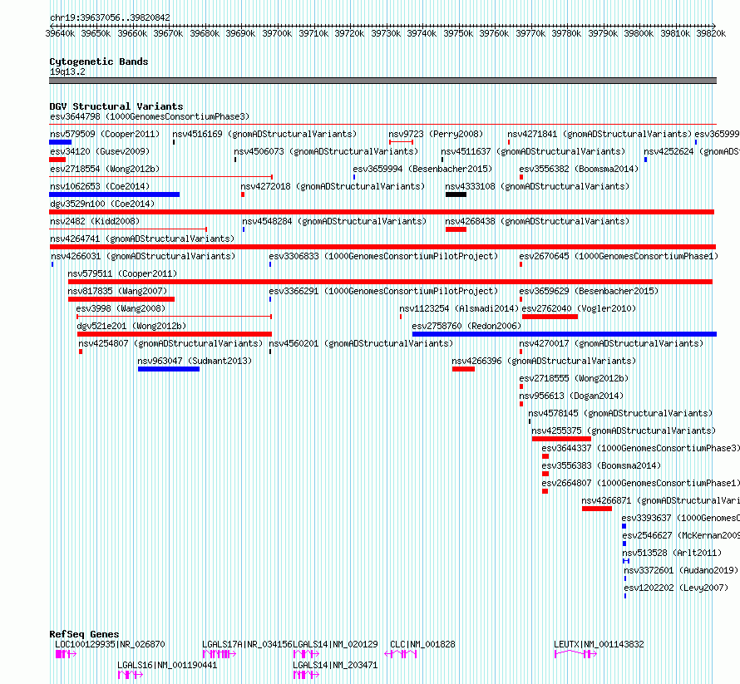This screenshot has height=684, width=740.
Task: Click the DGV Structural Variants track title
Action: [x=116, y=106]
